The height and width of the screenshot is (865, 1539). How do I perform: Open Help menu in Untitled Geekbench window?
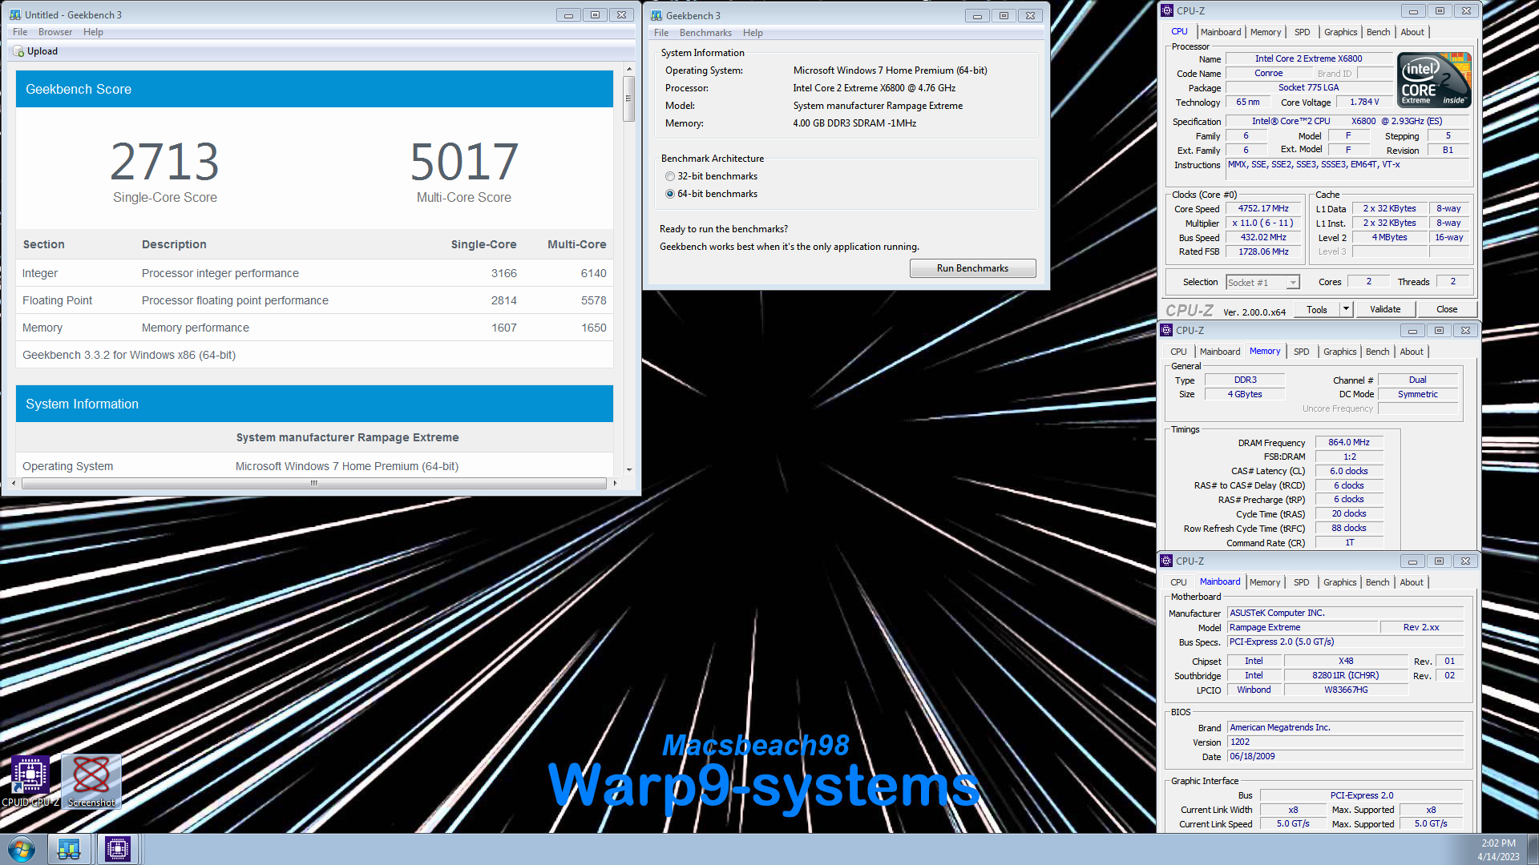click(93, 32)
